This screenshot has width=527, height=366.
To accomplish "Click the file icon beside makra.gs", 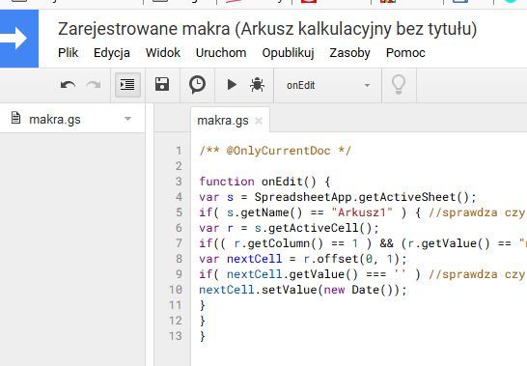I will [x=15, y=118].
